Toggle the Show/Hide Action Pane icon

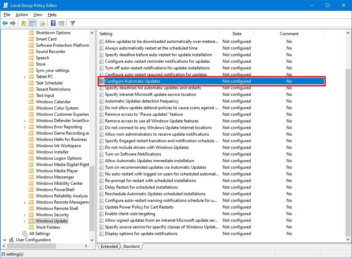pyautogui.click(x=61, y=23)
